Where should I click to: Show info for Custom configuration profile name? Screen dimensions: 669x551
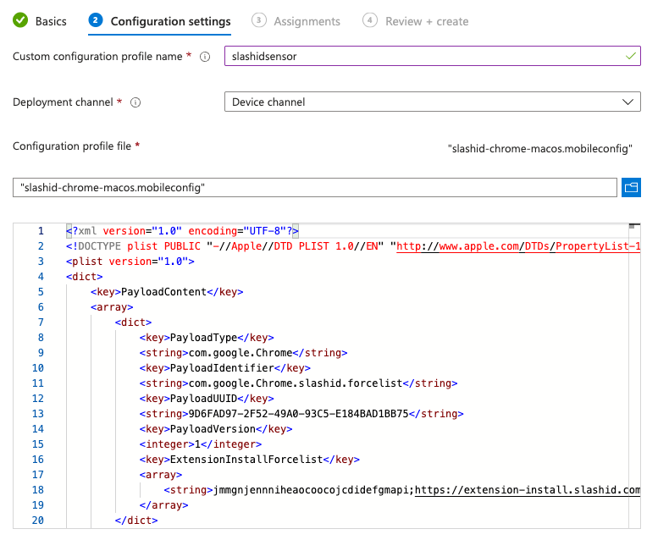pos(205,57)
